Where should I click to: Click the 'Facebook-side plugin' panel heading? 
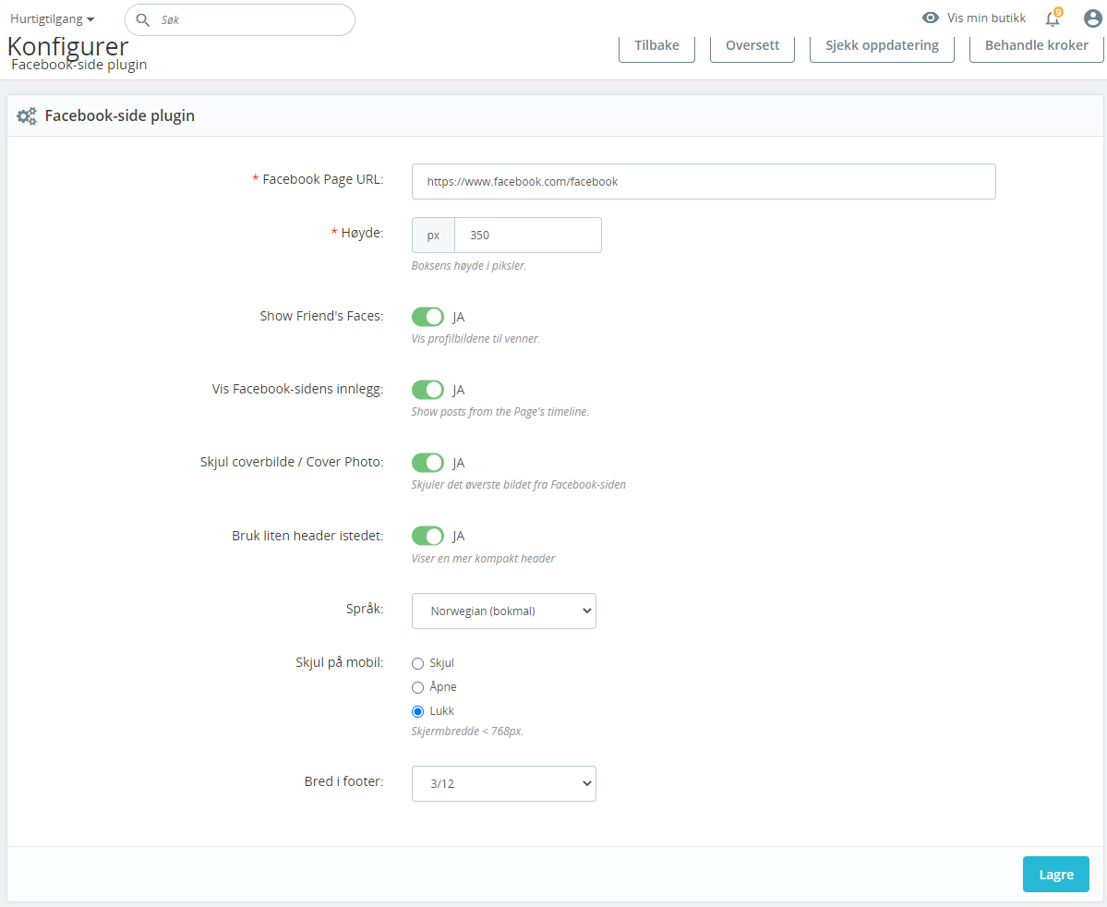120,115
